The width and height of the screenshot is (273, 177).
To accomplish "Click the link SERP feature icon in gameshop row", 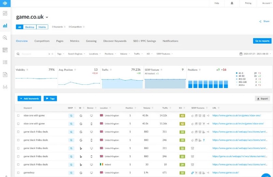I will coord(192,173).
